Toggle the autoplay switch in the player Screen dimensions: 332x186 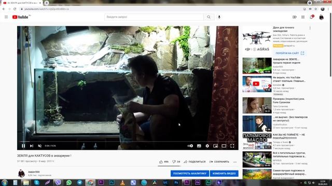pyautogui.click(x=190, y=146)
